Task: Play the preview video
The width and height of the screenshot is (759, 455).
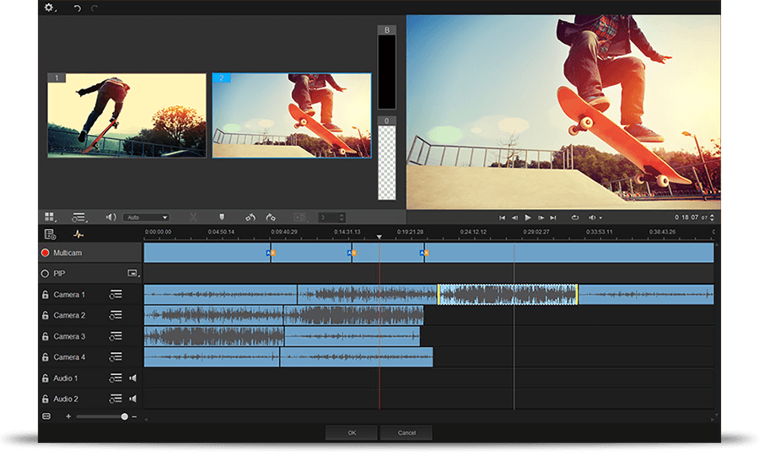Action: click(528, 217)
